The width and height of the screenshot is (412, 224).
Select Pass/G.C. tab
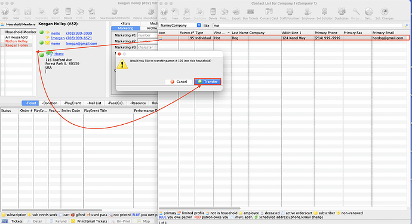(116, 103)
